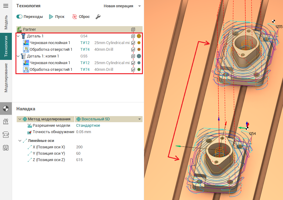This screenshot has width=283, height=200.
Task: Click the G54 coordinate system marker in viewport
Action: pyautogui.click(x=247, y=128)
